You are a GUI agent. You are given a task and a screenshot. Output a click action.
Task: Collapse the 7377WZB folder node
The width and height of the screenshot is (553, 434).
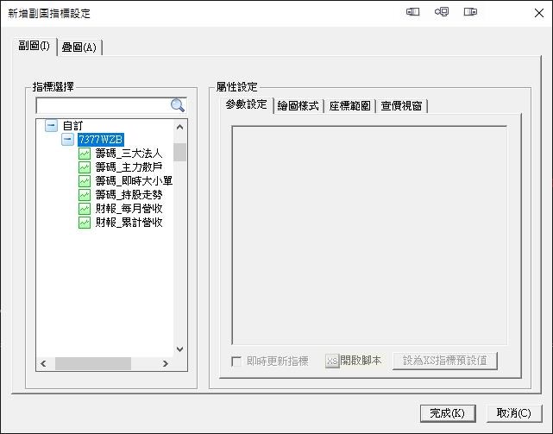click(67, 140)
